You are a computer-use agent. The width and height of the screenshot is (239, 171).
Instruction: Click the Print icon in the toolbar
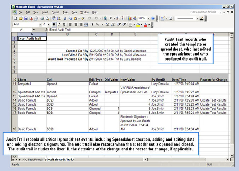42,18
